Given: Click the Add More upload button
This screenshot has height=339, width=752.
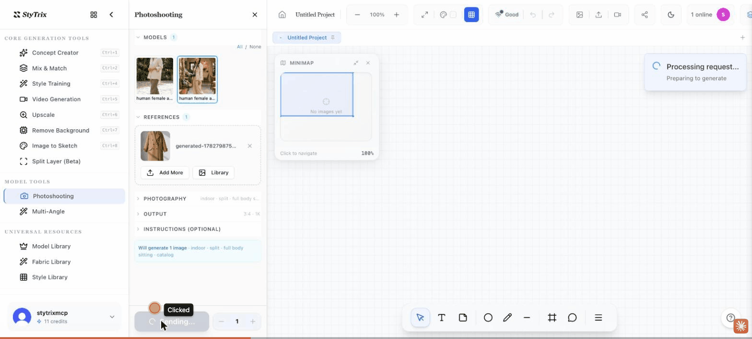Looking at the screenshot, I should tap(165, 172).
